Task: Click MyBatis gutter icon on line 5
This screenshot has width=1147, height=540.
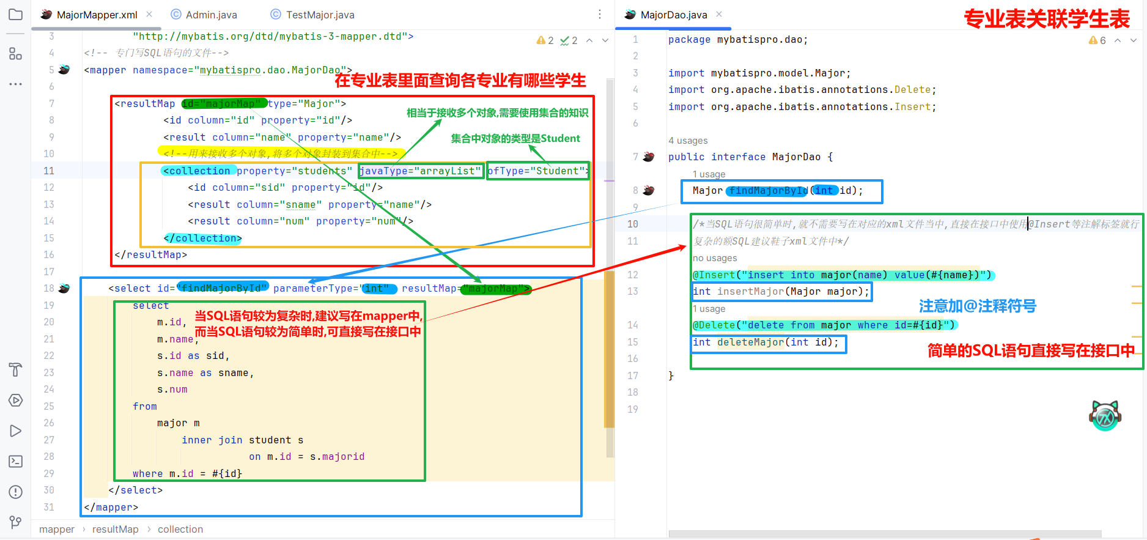Action: click(x=64, y=70)
